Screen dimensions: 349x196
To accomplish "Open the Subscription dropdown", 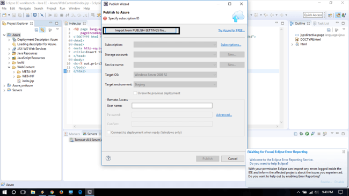I will click(x=175, y=45).
